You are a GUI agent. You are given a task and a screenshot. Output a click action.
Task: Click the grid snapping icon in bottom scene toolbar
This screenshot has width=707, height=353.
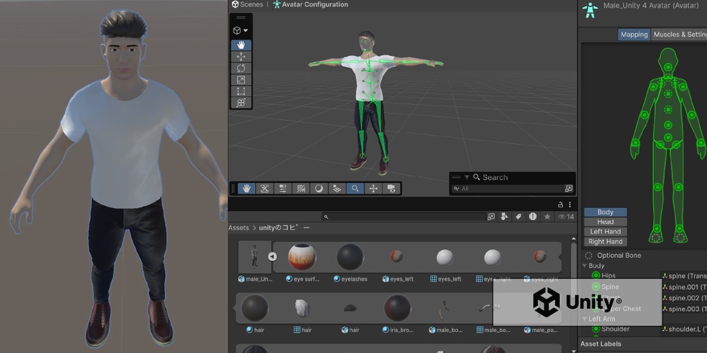(x=337, y=189)
